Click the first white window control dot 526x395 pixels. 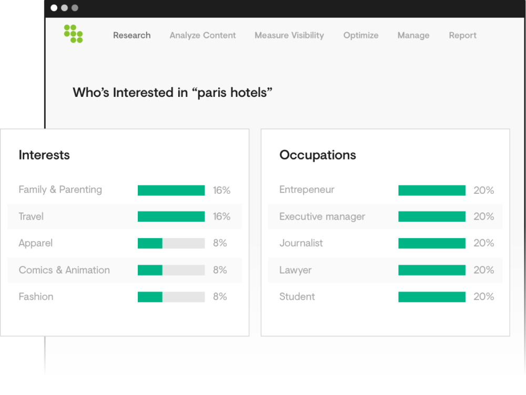(x=54, y=8)
